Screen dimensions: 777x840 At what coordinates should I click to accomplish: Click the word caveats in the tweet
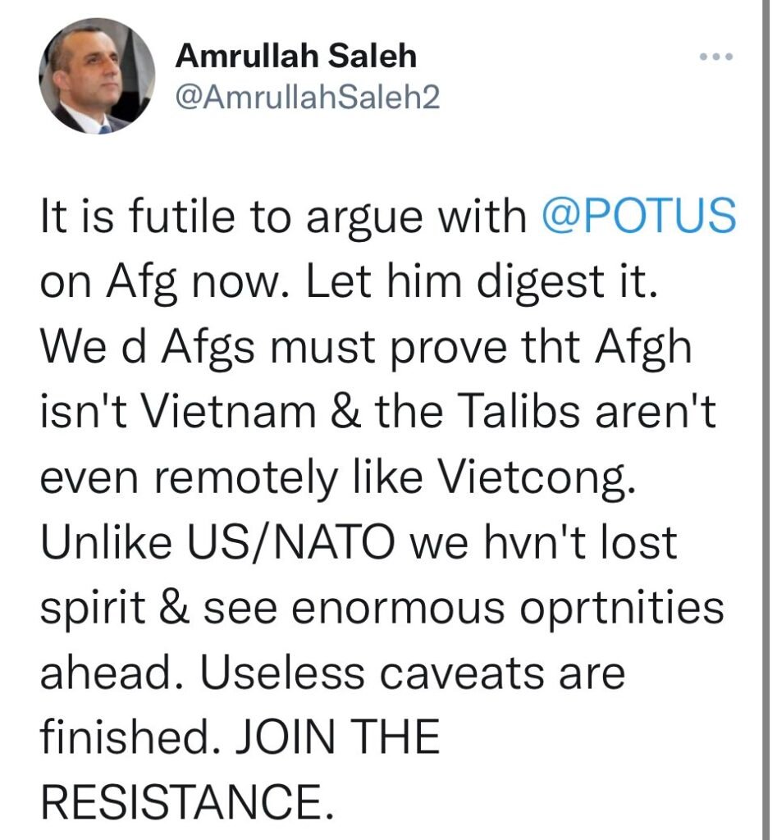click(x=463, y=673)
